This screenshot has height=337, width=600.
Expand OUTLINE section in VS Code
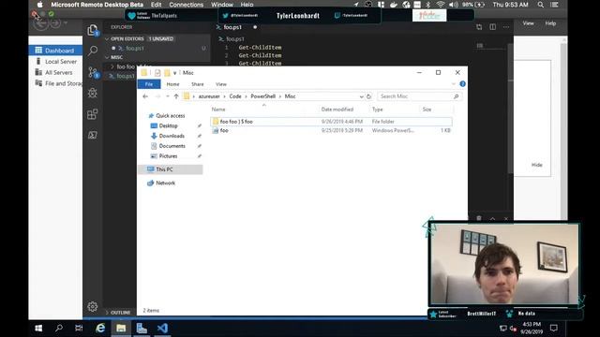click(107, 313)
